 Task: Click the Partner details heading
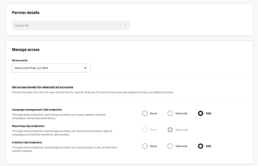26,13
